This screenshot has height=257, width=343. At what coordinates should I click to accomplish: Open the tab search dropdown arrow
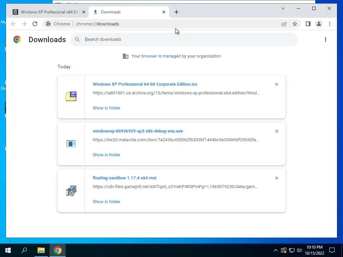(283, 8)
